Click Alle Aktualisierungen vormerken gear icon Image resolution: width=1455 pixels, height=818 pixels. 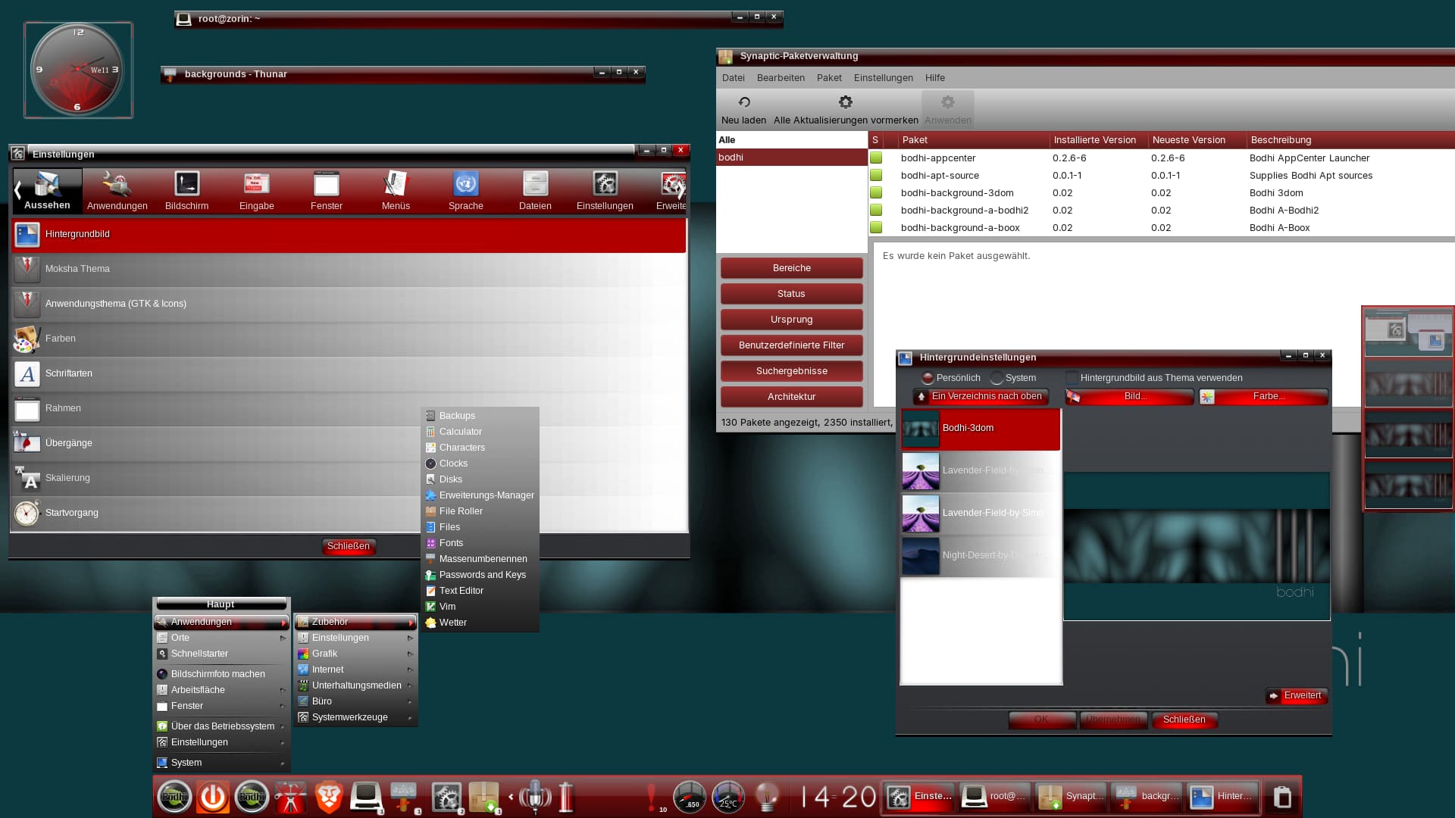(845, 102)
